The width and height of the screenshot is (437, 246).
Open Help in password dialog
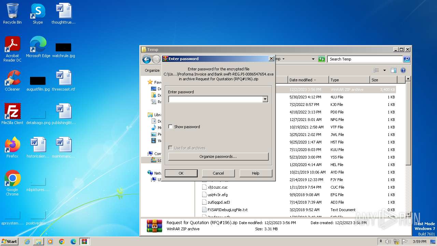click(256, 173)
